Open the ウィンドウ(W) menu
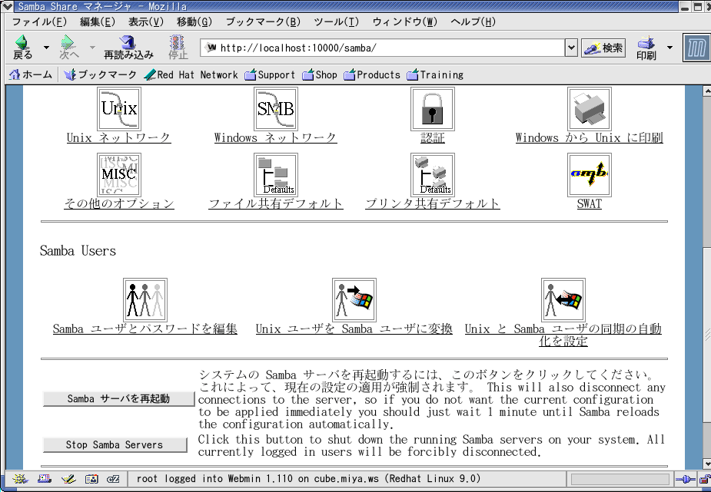The image size is (711, 492). pos(404,21)
